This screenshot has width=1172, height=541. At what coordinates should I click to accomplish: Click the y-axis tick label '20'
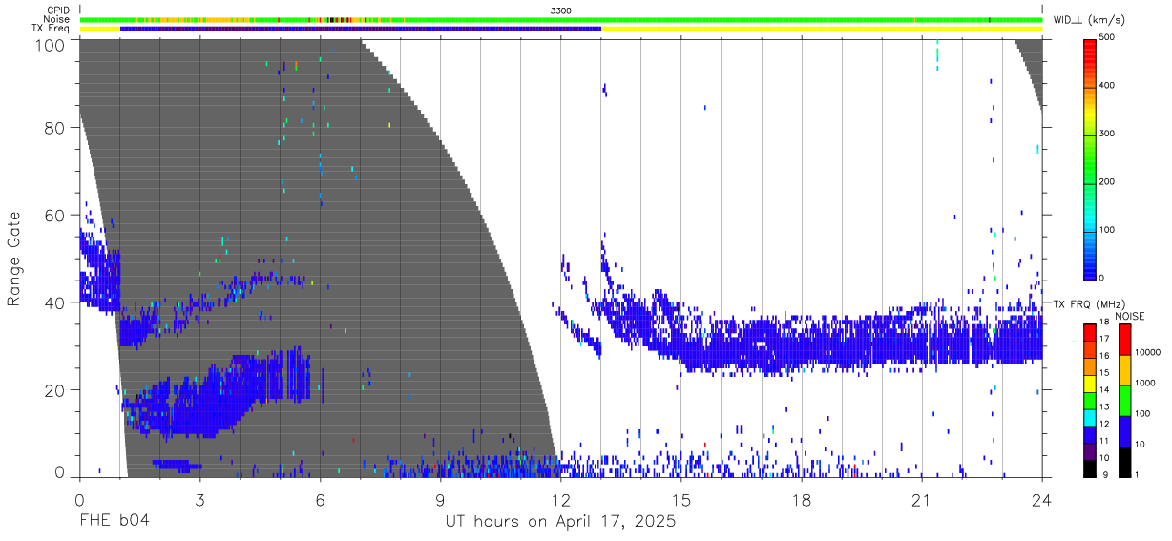point(55,390)
